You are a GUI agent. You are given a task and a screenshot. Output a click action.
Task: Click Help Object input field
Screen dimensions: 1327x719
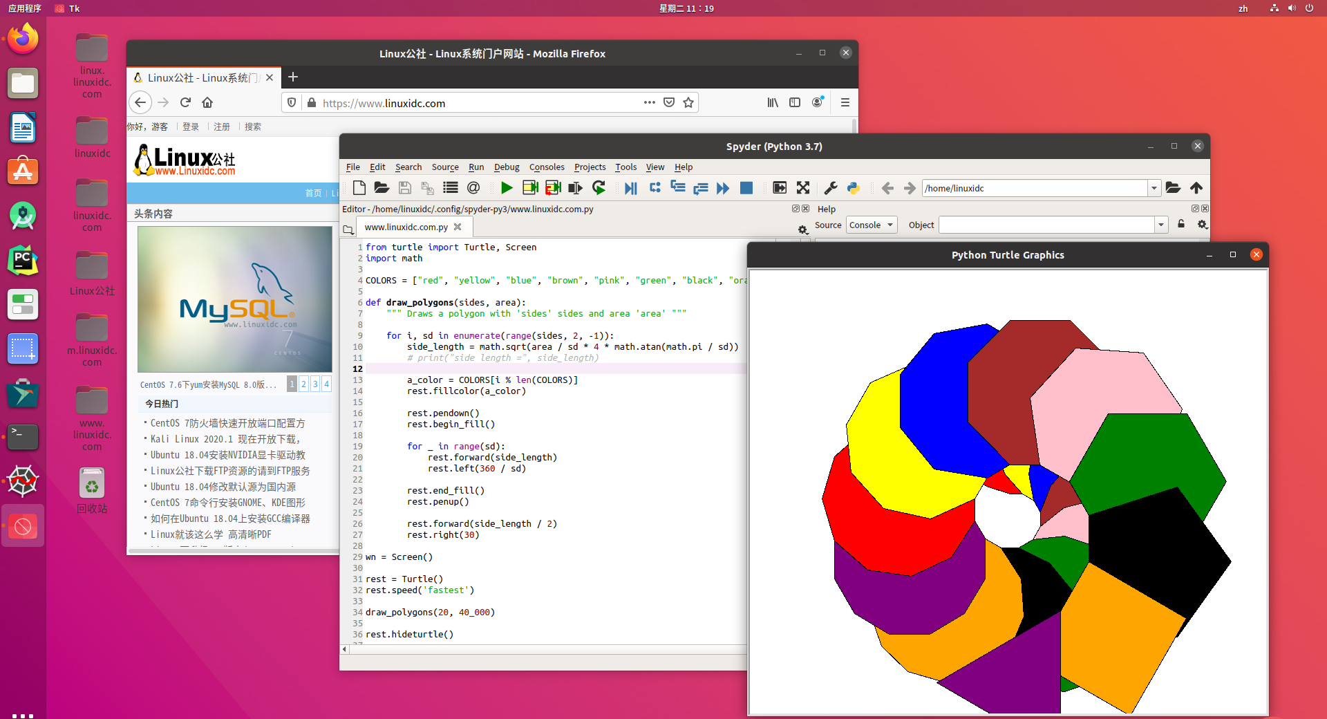pos(1047,225)
